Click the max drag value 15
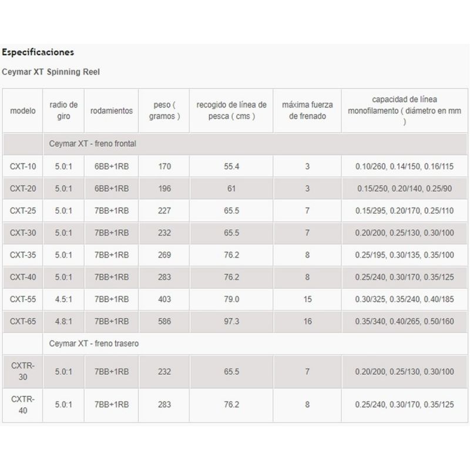The width and height of the screenshot is (470, 470). [x=307, y=299]
